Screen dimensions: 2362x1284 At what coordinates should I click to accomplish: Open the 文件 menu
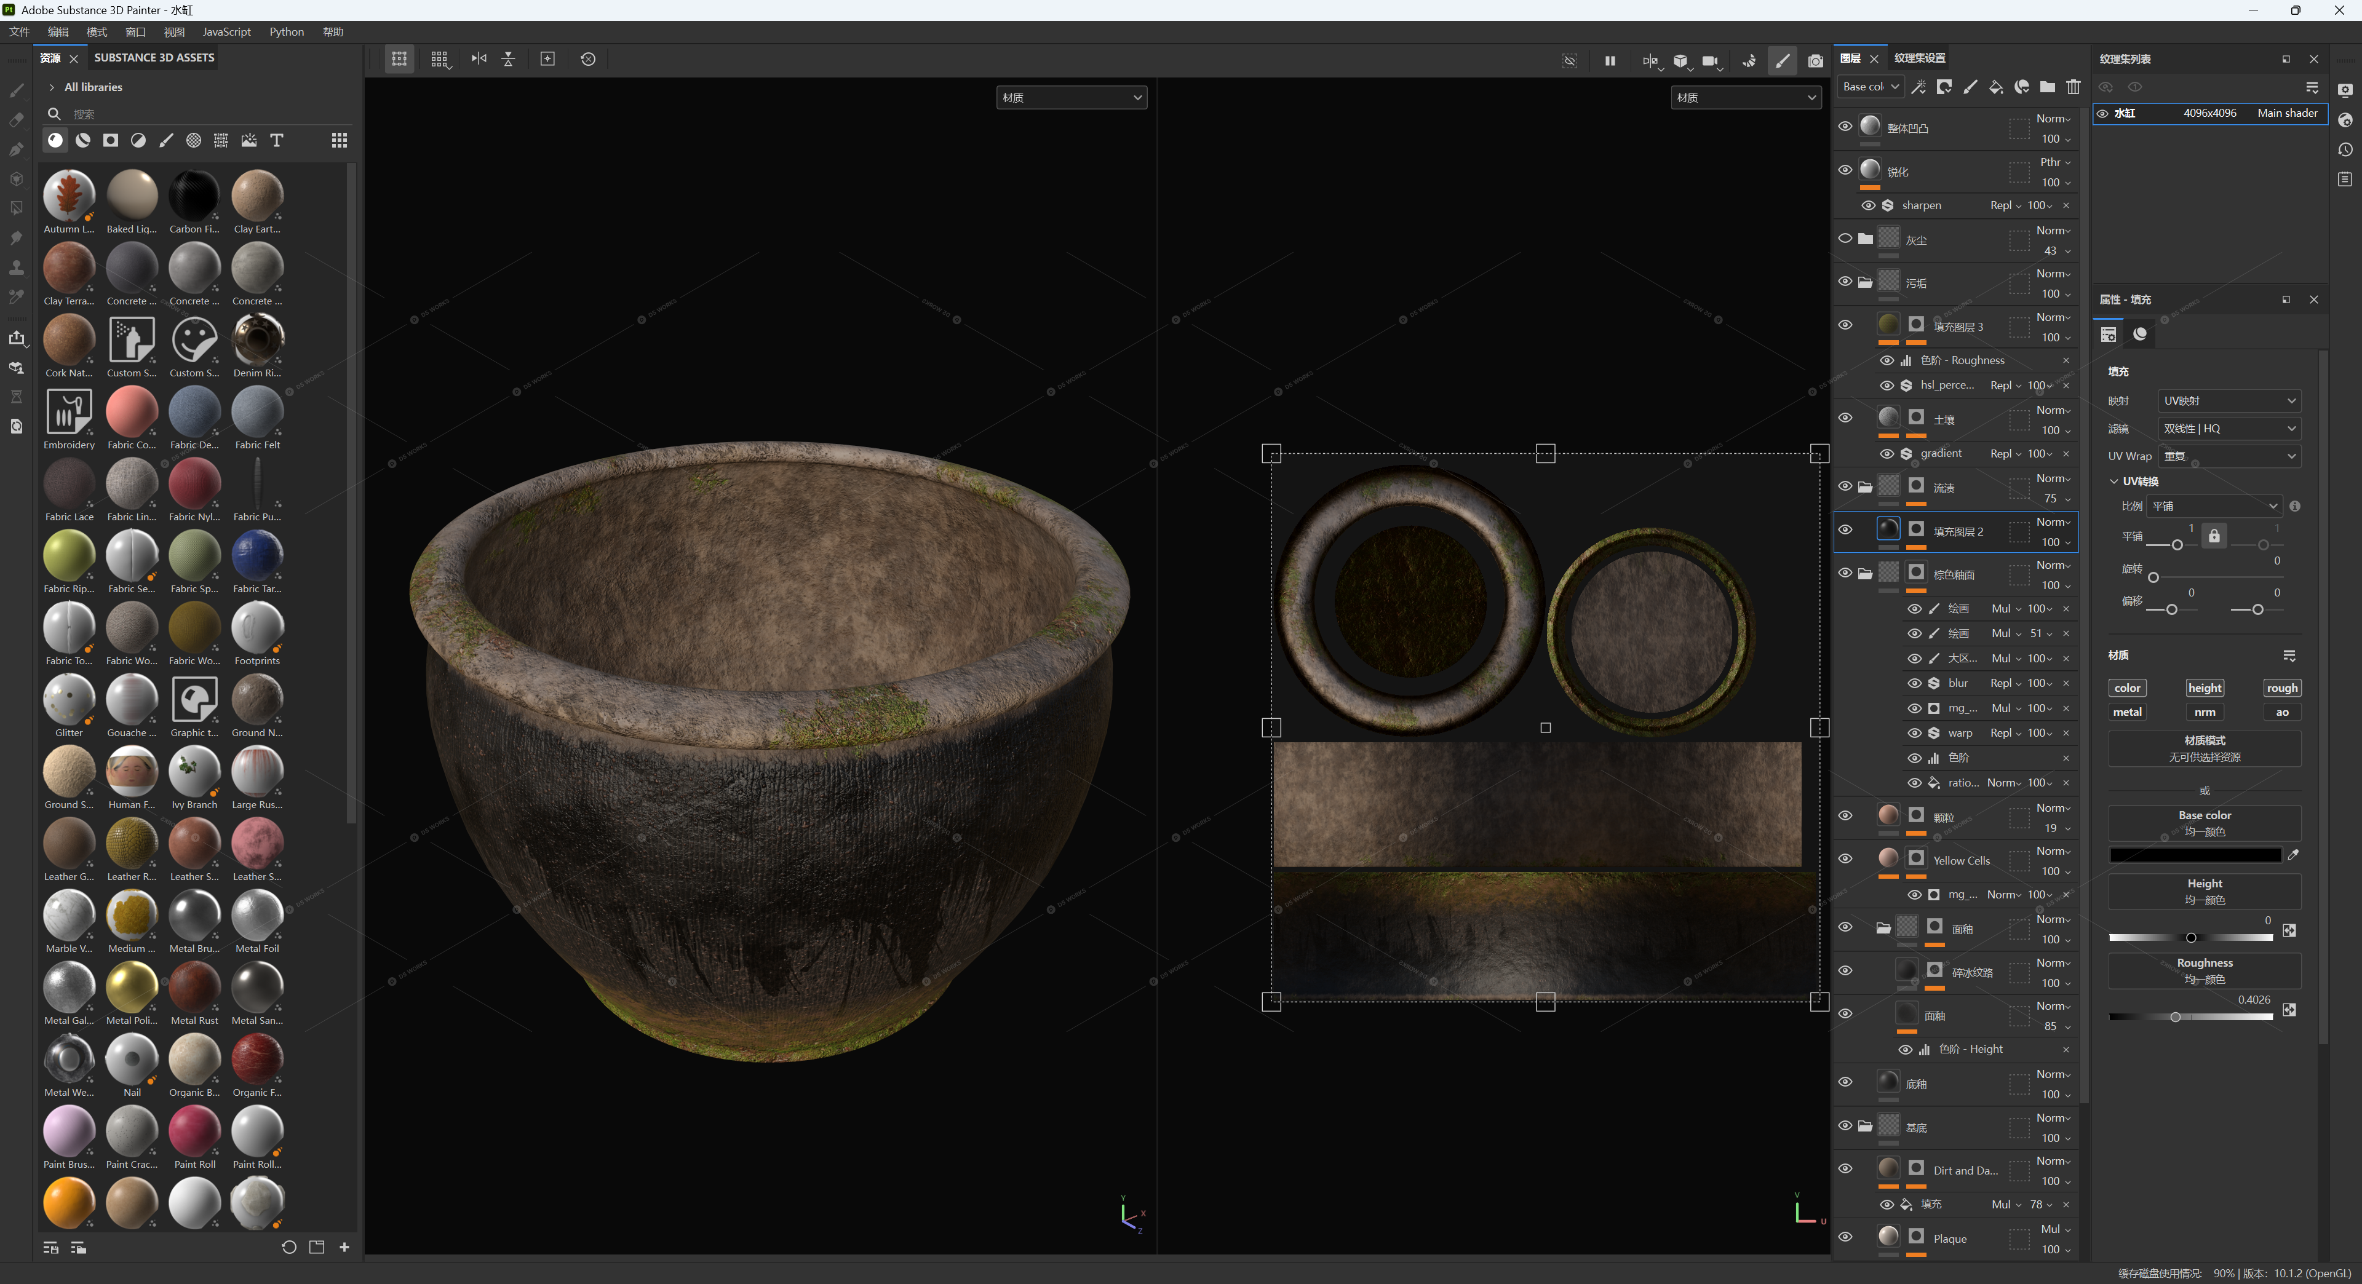[19, 32]
